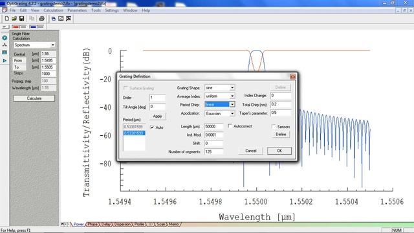
Task: Open the Grating Shape dropdown
Action: (232, 87)
